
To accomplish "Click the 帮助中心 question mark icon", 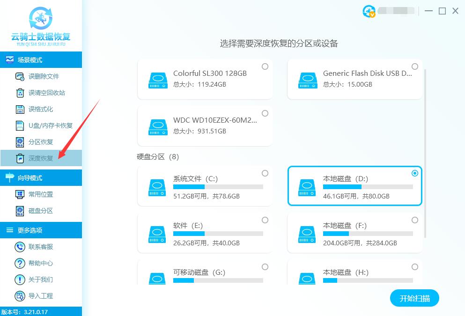I will pos(20,263).
